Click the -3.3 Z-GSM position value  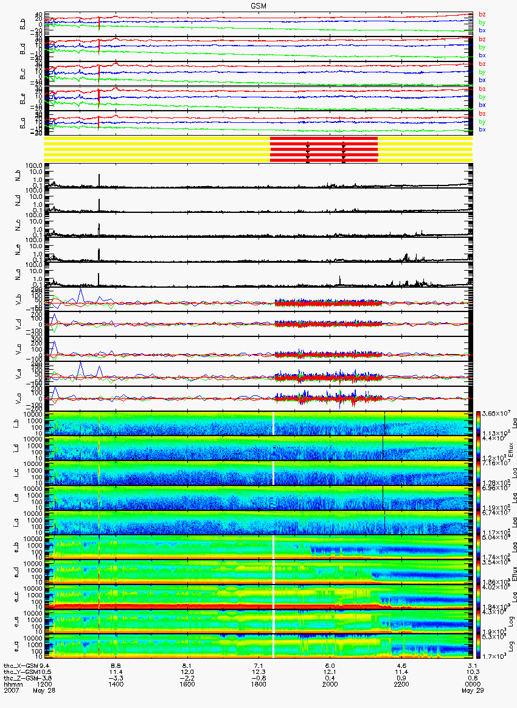(116, 678)
